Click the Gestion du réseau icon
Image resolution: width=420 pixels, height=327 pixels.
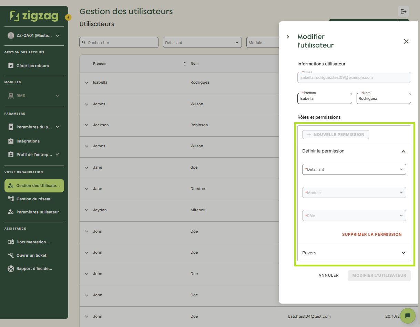pos(11,199)
